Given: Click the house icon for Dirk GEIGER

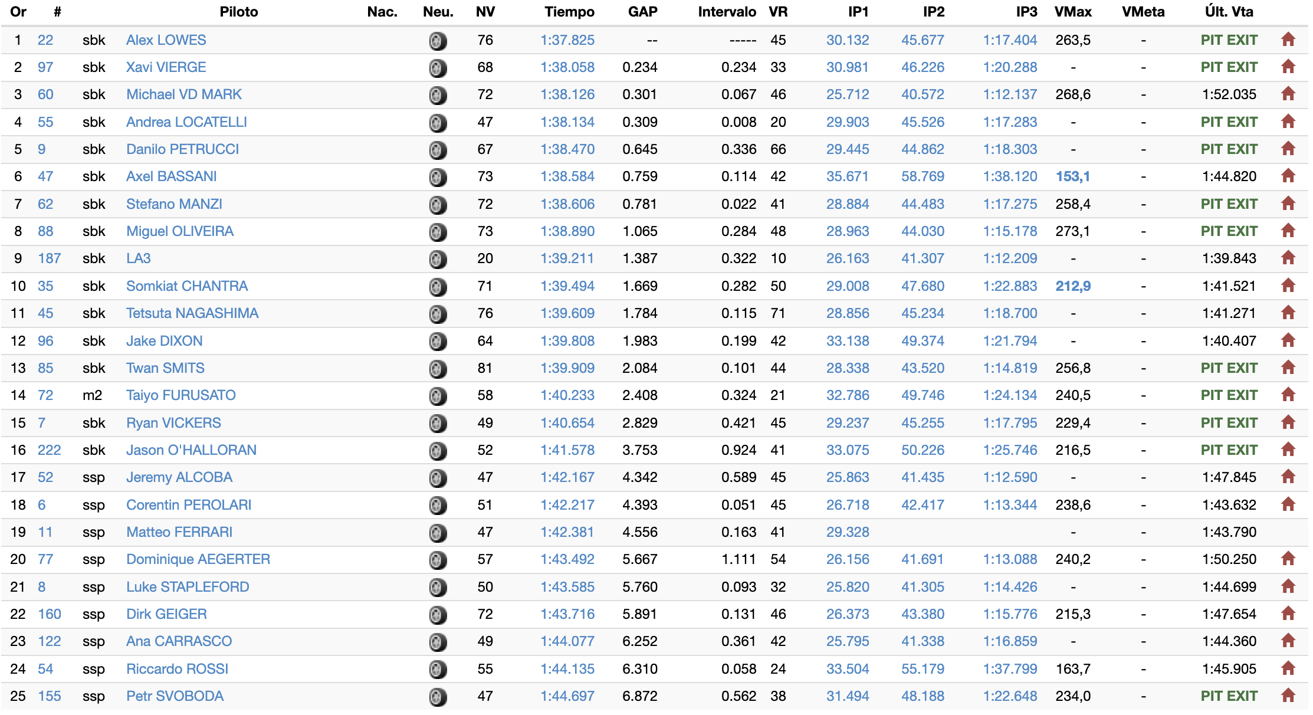Looking at the screenshot, I should click(1288, 614).
